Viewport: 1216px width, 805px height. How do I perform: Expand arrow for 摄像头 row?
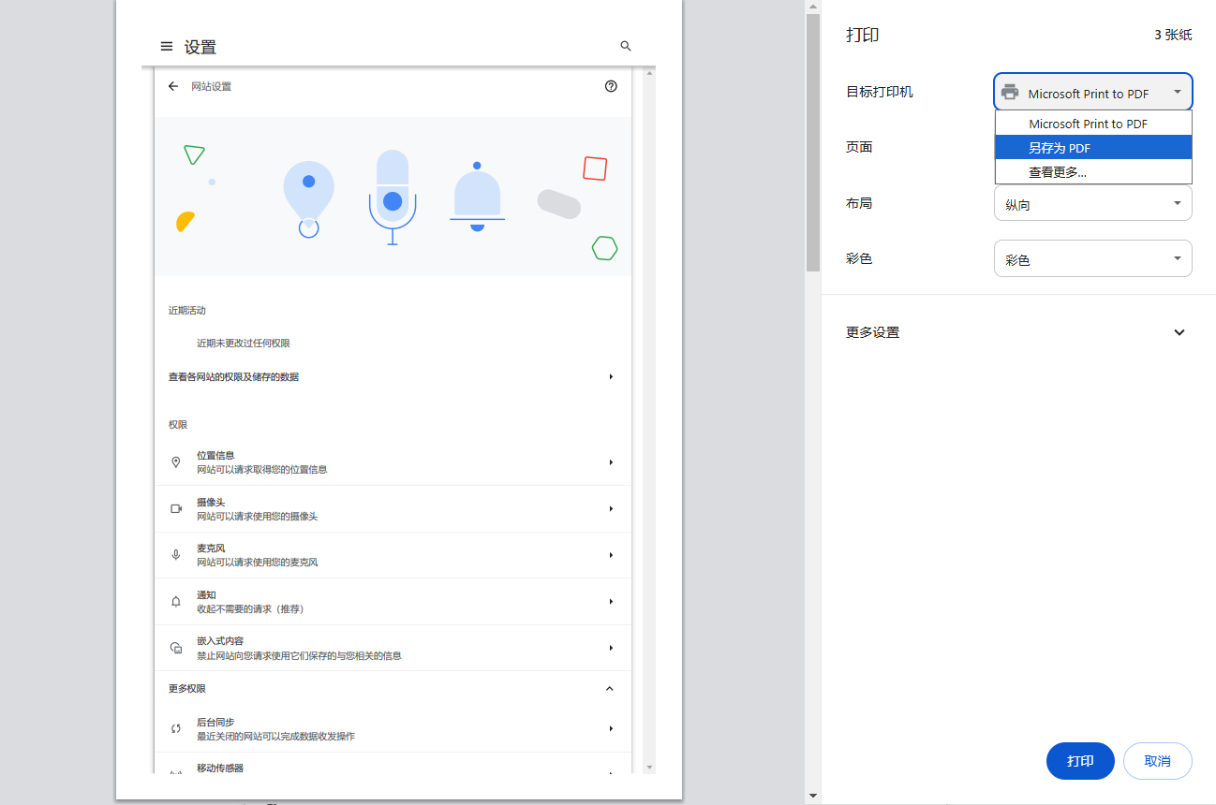[x=611, y=509]
